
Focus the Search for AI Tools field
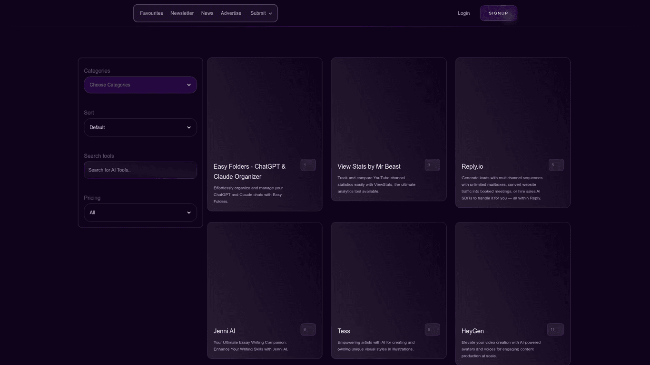coord(140,170)
